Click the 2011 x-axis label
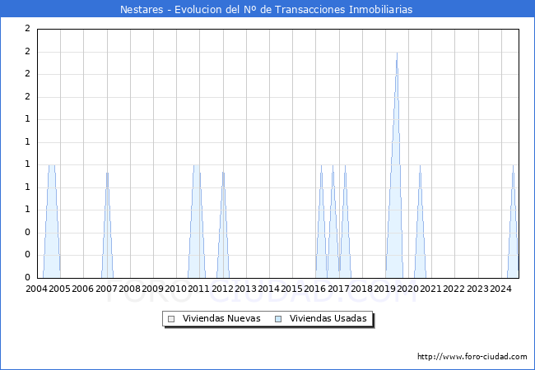535x370 pixels. (198, 289)
